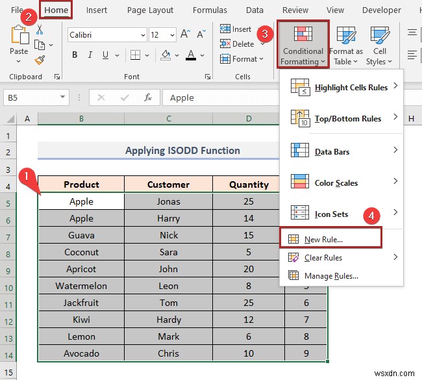Click the Cut scissors icon
This screenshot has height=380, width=422.
pyautogui.click(x=40, y=30)
